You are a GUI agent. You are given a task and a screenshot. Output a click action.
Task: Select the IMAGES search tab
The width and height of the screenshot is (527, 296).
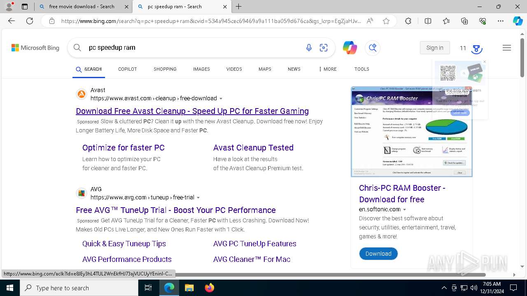pyautogui.click(x=201, y=69)
